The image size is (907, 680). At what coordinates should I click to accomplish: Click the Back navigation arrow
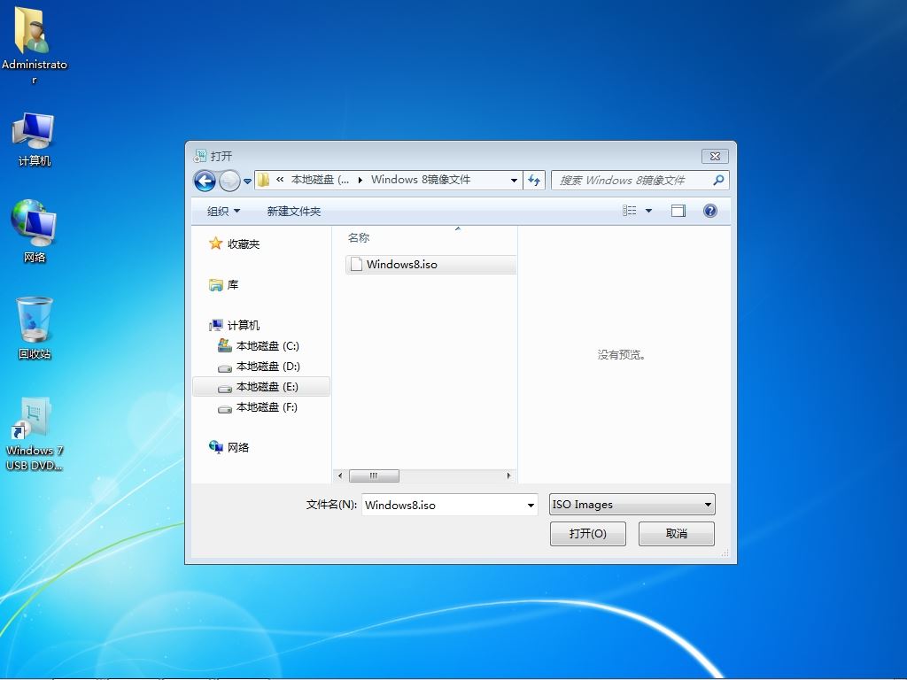(205, 181)
